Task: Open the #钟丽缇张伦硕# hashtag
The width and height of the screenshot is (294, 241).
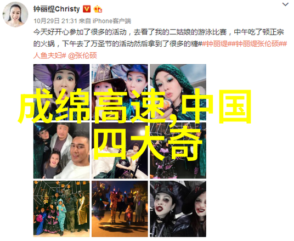Action: click(x=257, y=44)
